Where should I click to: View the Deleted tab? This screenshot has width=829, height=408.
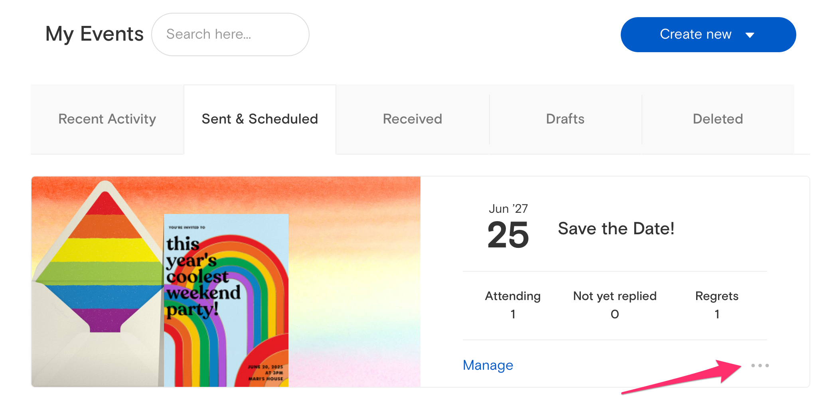click(x=718, y=119)
